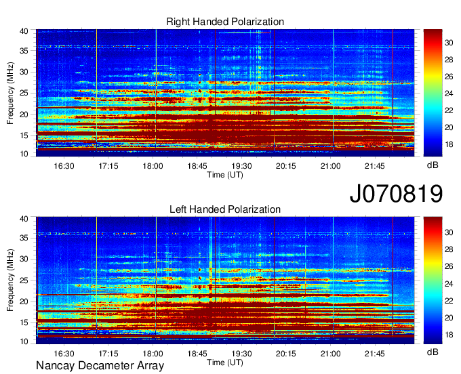Select the large "J070819" observation label
461x374 pixels.
click(396, 194)
